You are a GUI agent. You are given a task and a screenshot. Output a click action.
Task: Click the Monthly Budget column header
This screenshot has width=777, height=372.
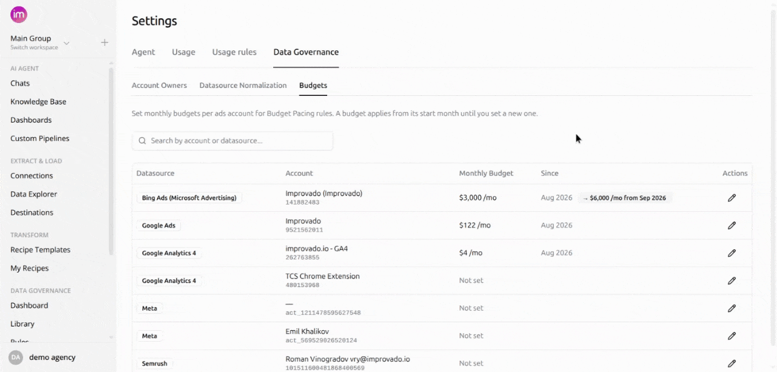click(x=486, y=174)
